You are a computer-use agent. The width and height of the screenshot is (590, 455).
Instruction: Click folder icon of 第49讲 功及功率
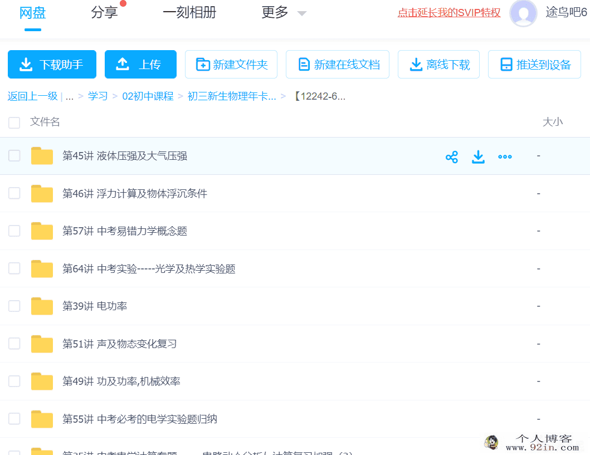[x=42, y=381]
